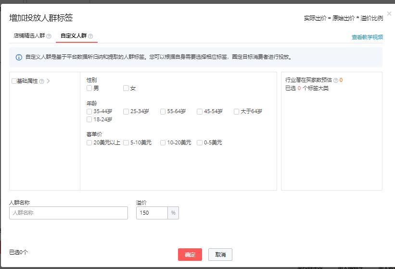Select the 55-64岁 age checkbox
The width and height of the screenshot is (395, 269).
tap(163, 112)
